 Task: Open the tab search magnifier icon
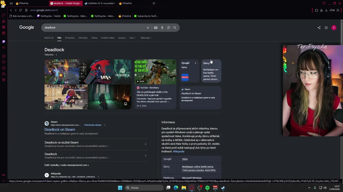coord(324,3)
